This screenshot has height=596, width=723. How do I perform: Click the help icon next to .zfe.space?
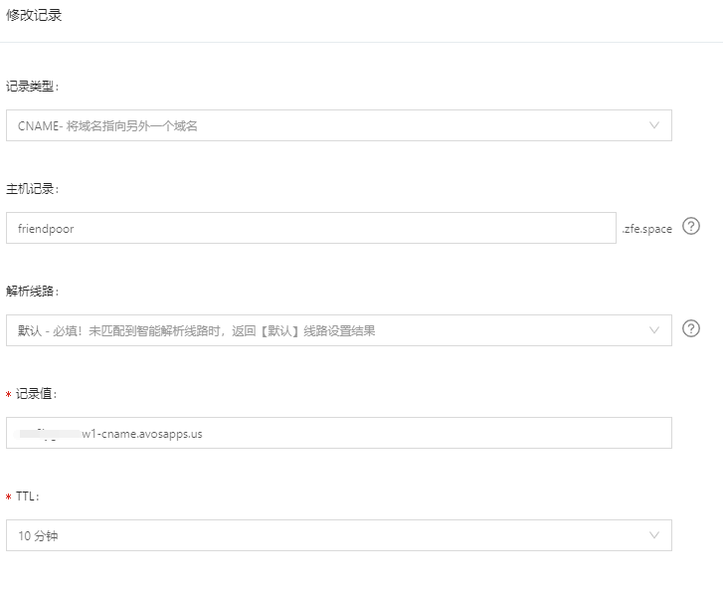click(691, 226)
